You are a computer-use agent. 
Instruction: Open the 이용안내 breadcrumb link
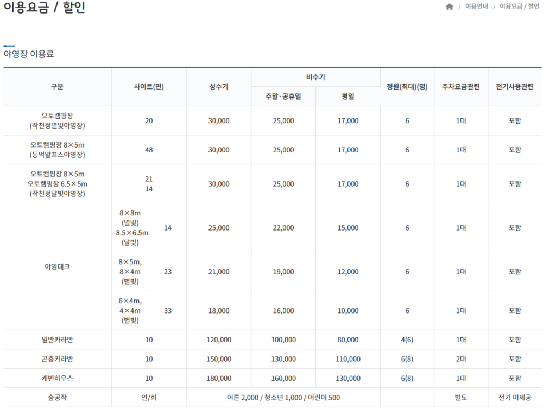(x=476, y=7)
